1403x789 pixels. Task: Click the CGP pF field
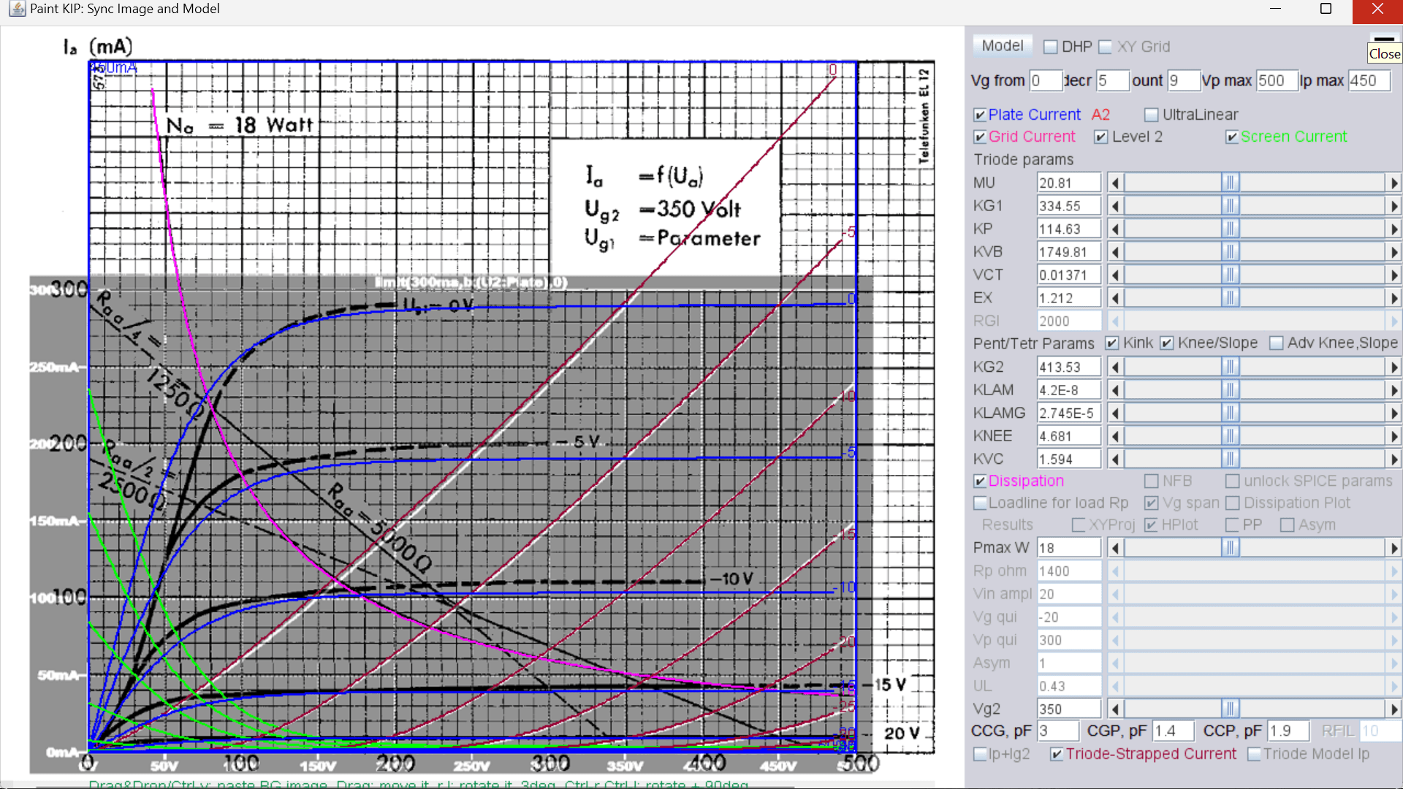1174,731
